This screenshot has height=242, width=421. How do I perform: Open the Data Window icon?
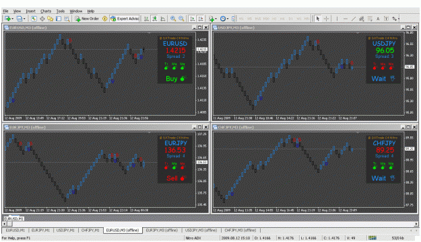42,19
